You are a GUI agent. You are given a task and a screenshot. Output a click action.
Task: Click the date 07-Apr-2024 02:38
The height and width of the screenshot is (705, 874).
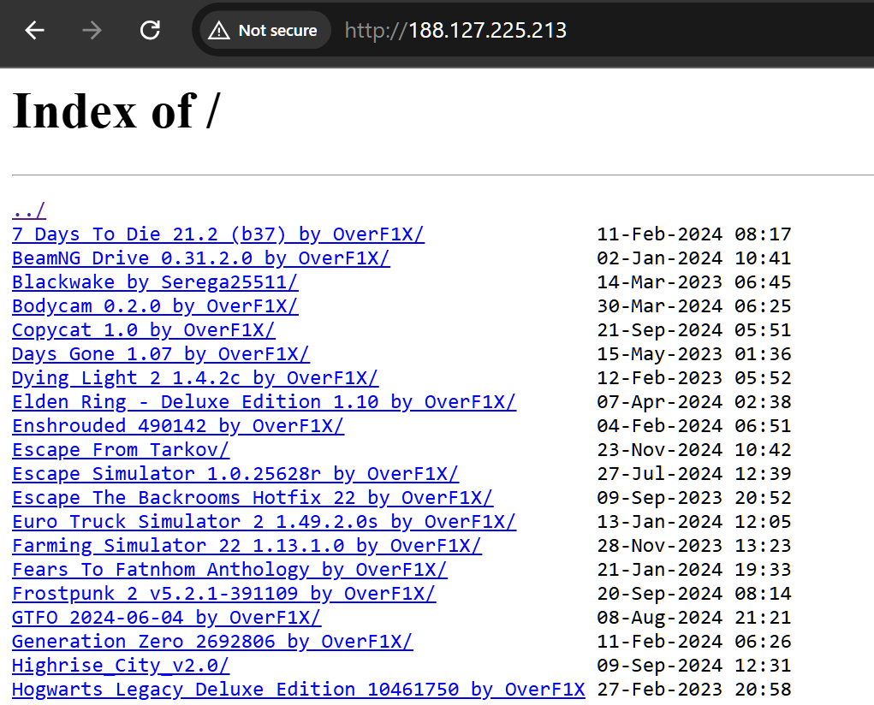pos(694,402)
